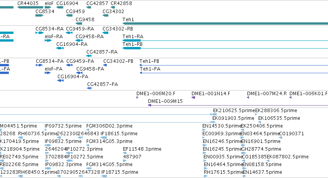Click protein Teh1-PA label
Viewport: 328px width, 178px height.
click(150, 69)
